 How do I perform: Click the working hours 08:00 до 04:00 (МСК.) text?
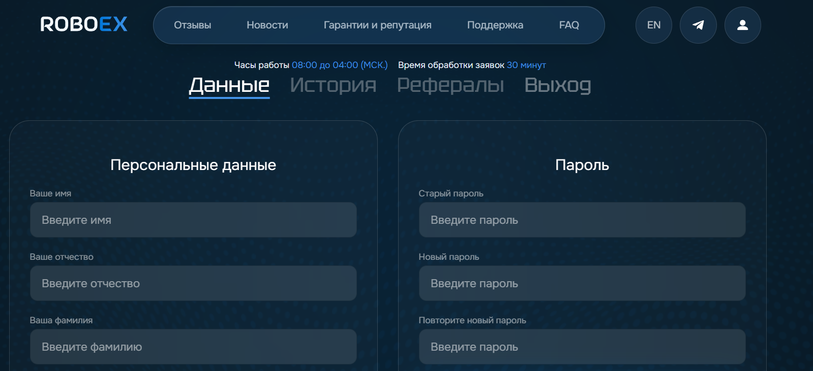[x=340, y=65]
